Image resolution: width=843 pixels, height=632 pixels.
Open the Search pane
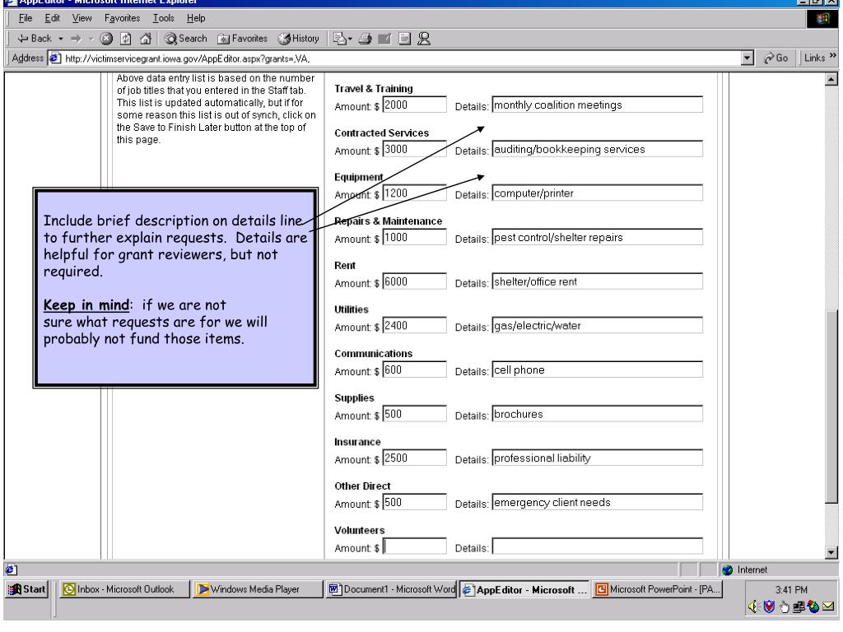pyautogui.click(x=186, y=39)
